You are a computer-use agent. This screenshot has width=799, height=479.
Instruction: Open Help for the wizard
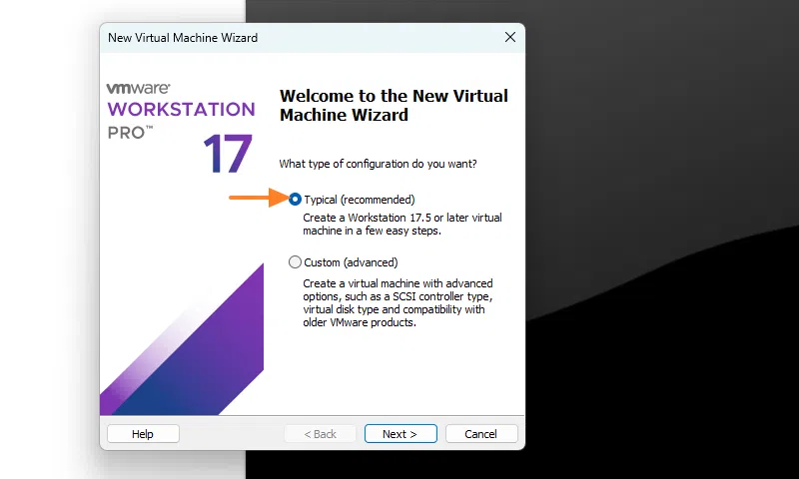pos(143,434)
